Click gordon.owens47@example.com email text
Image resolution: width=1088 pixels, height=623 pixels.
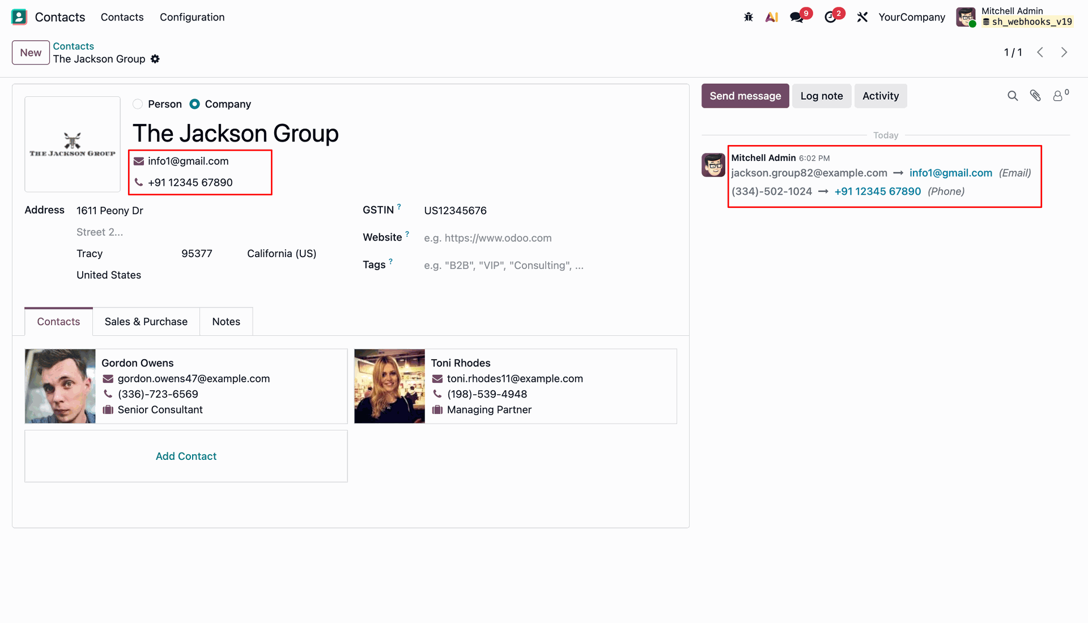point(194,379)
